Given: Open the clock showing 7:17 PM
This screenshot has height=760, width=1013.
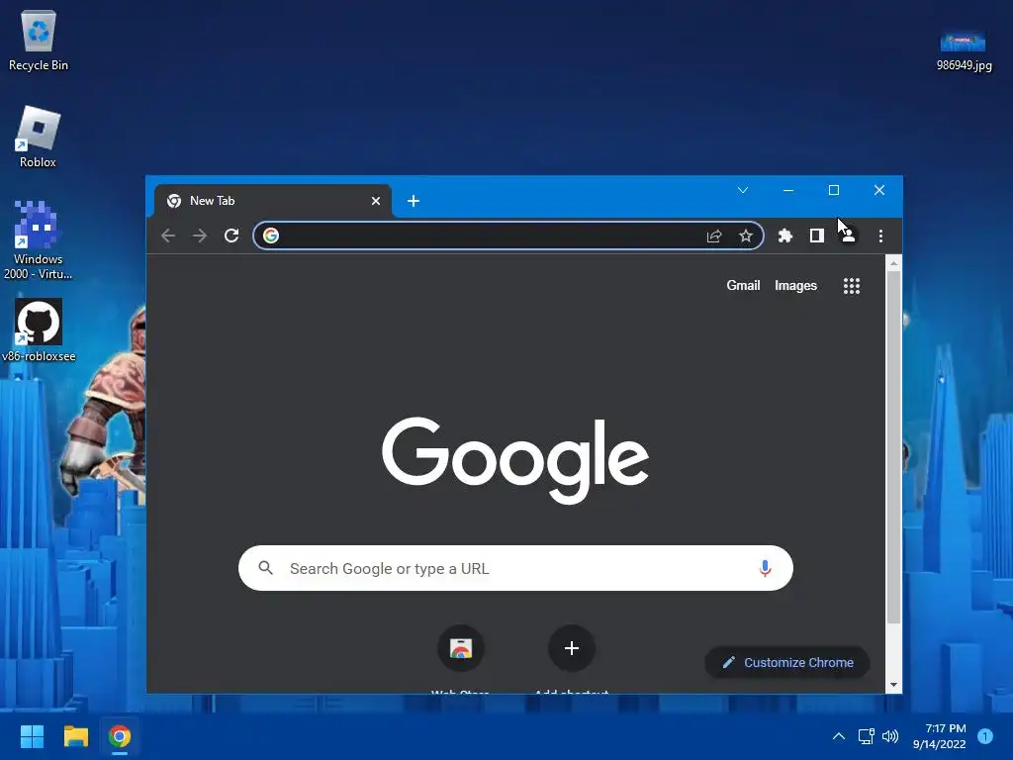Looking at the screenshot, I should click(939, 736).
